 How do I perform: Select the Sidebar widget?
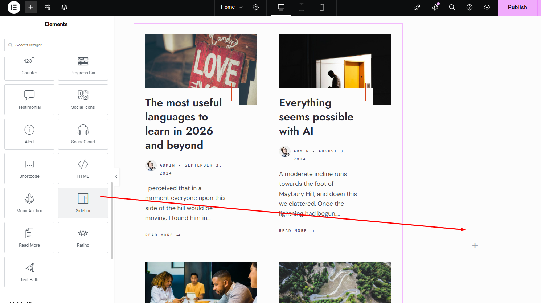(x=83, y=203)
